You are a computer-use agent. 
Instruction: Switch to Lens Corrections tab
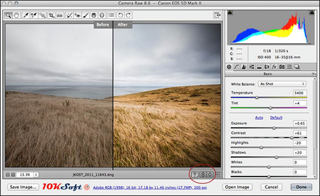(266, 67)
